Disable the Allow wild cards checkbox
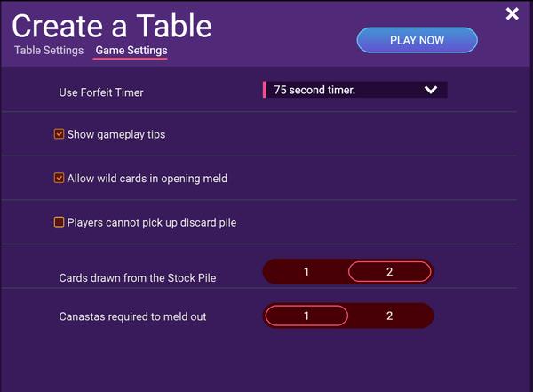This screenshot has height=392, width=533. pos(60,179)
